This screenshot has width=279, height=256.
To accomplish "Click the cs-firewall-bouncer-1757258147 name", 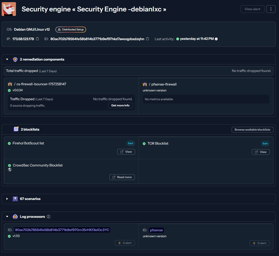I will (41, 84).
